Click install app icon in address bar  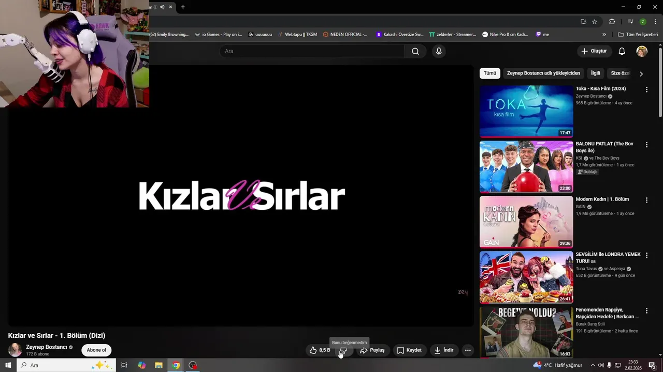pyautogui.click(x=583, y=22)
